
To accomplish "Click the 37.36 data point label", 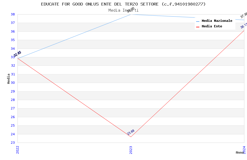I will click(x=244, y=15).
